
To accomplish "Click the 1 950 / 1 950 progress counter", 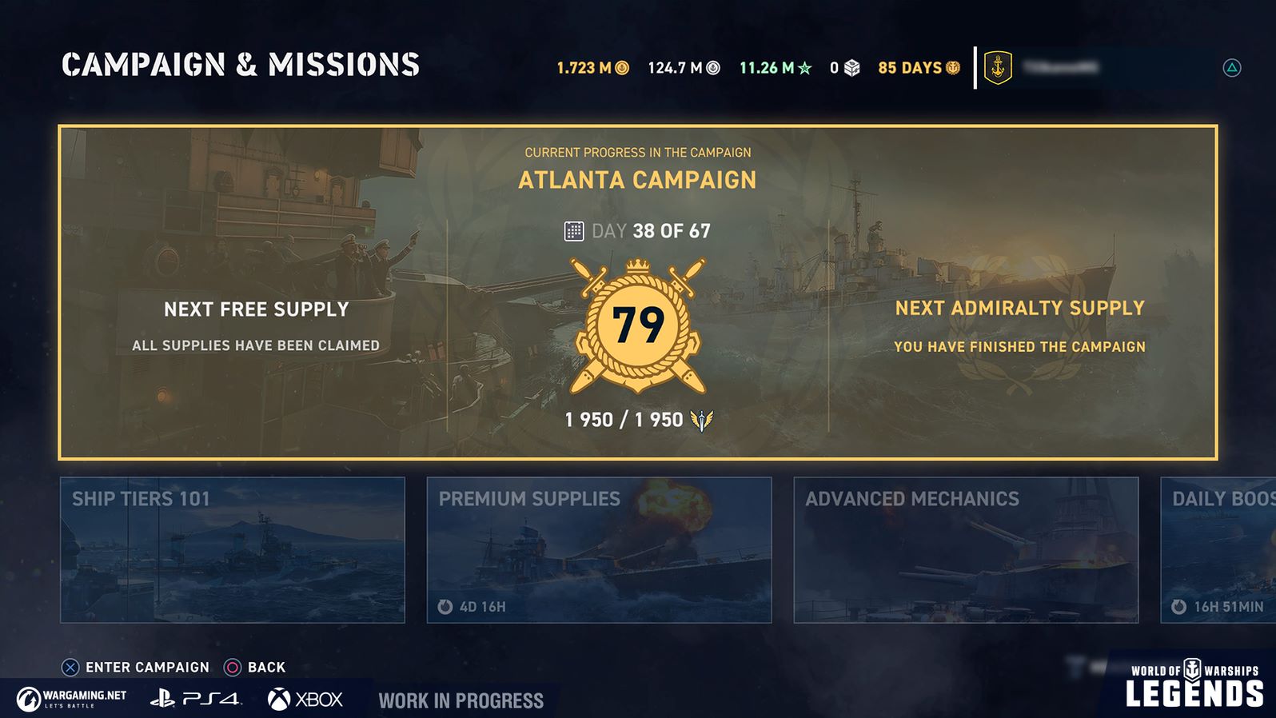I will 624,420.
